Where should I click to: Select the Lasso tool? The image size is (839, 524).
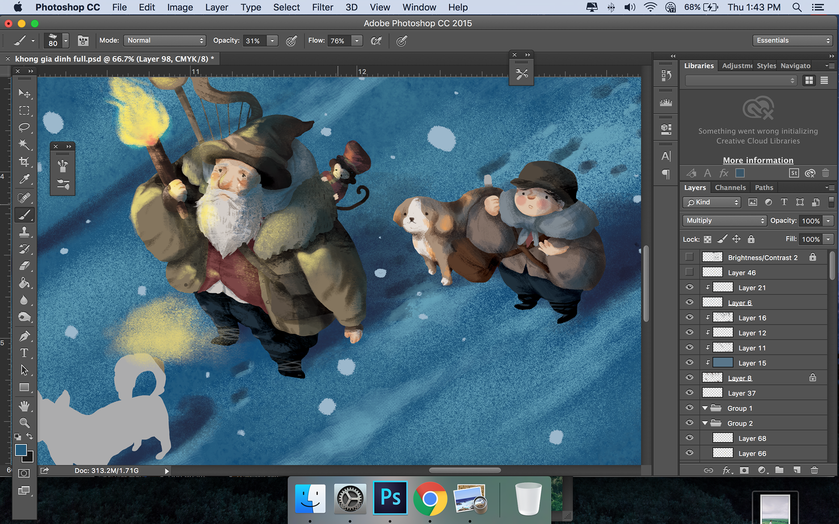click(x=24, y=128)
